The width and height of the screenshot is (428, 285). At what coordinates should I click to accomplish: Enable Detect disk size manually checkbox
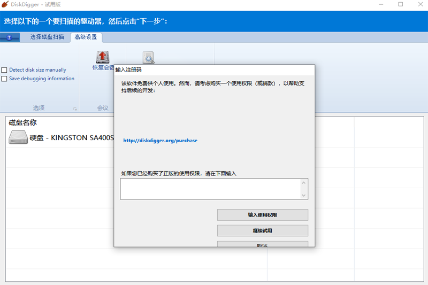[4, 70]
